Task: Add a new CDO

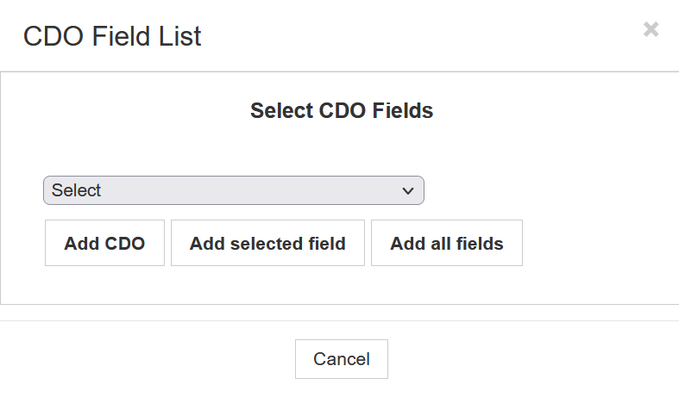Action: (104, 243)
